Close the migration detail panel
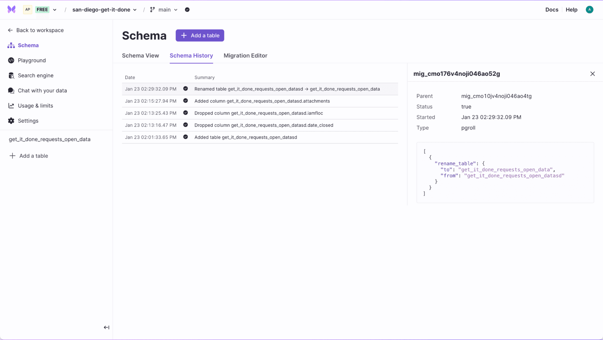 (x=593, y=74)
